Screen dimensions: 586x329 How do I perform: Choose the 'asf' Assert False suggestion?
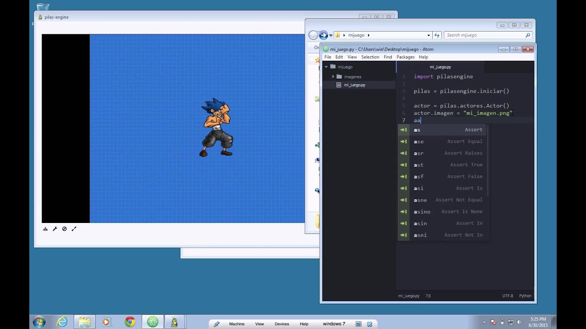coord(443,176)
